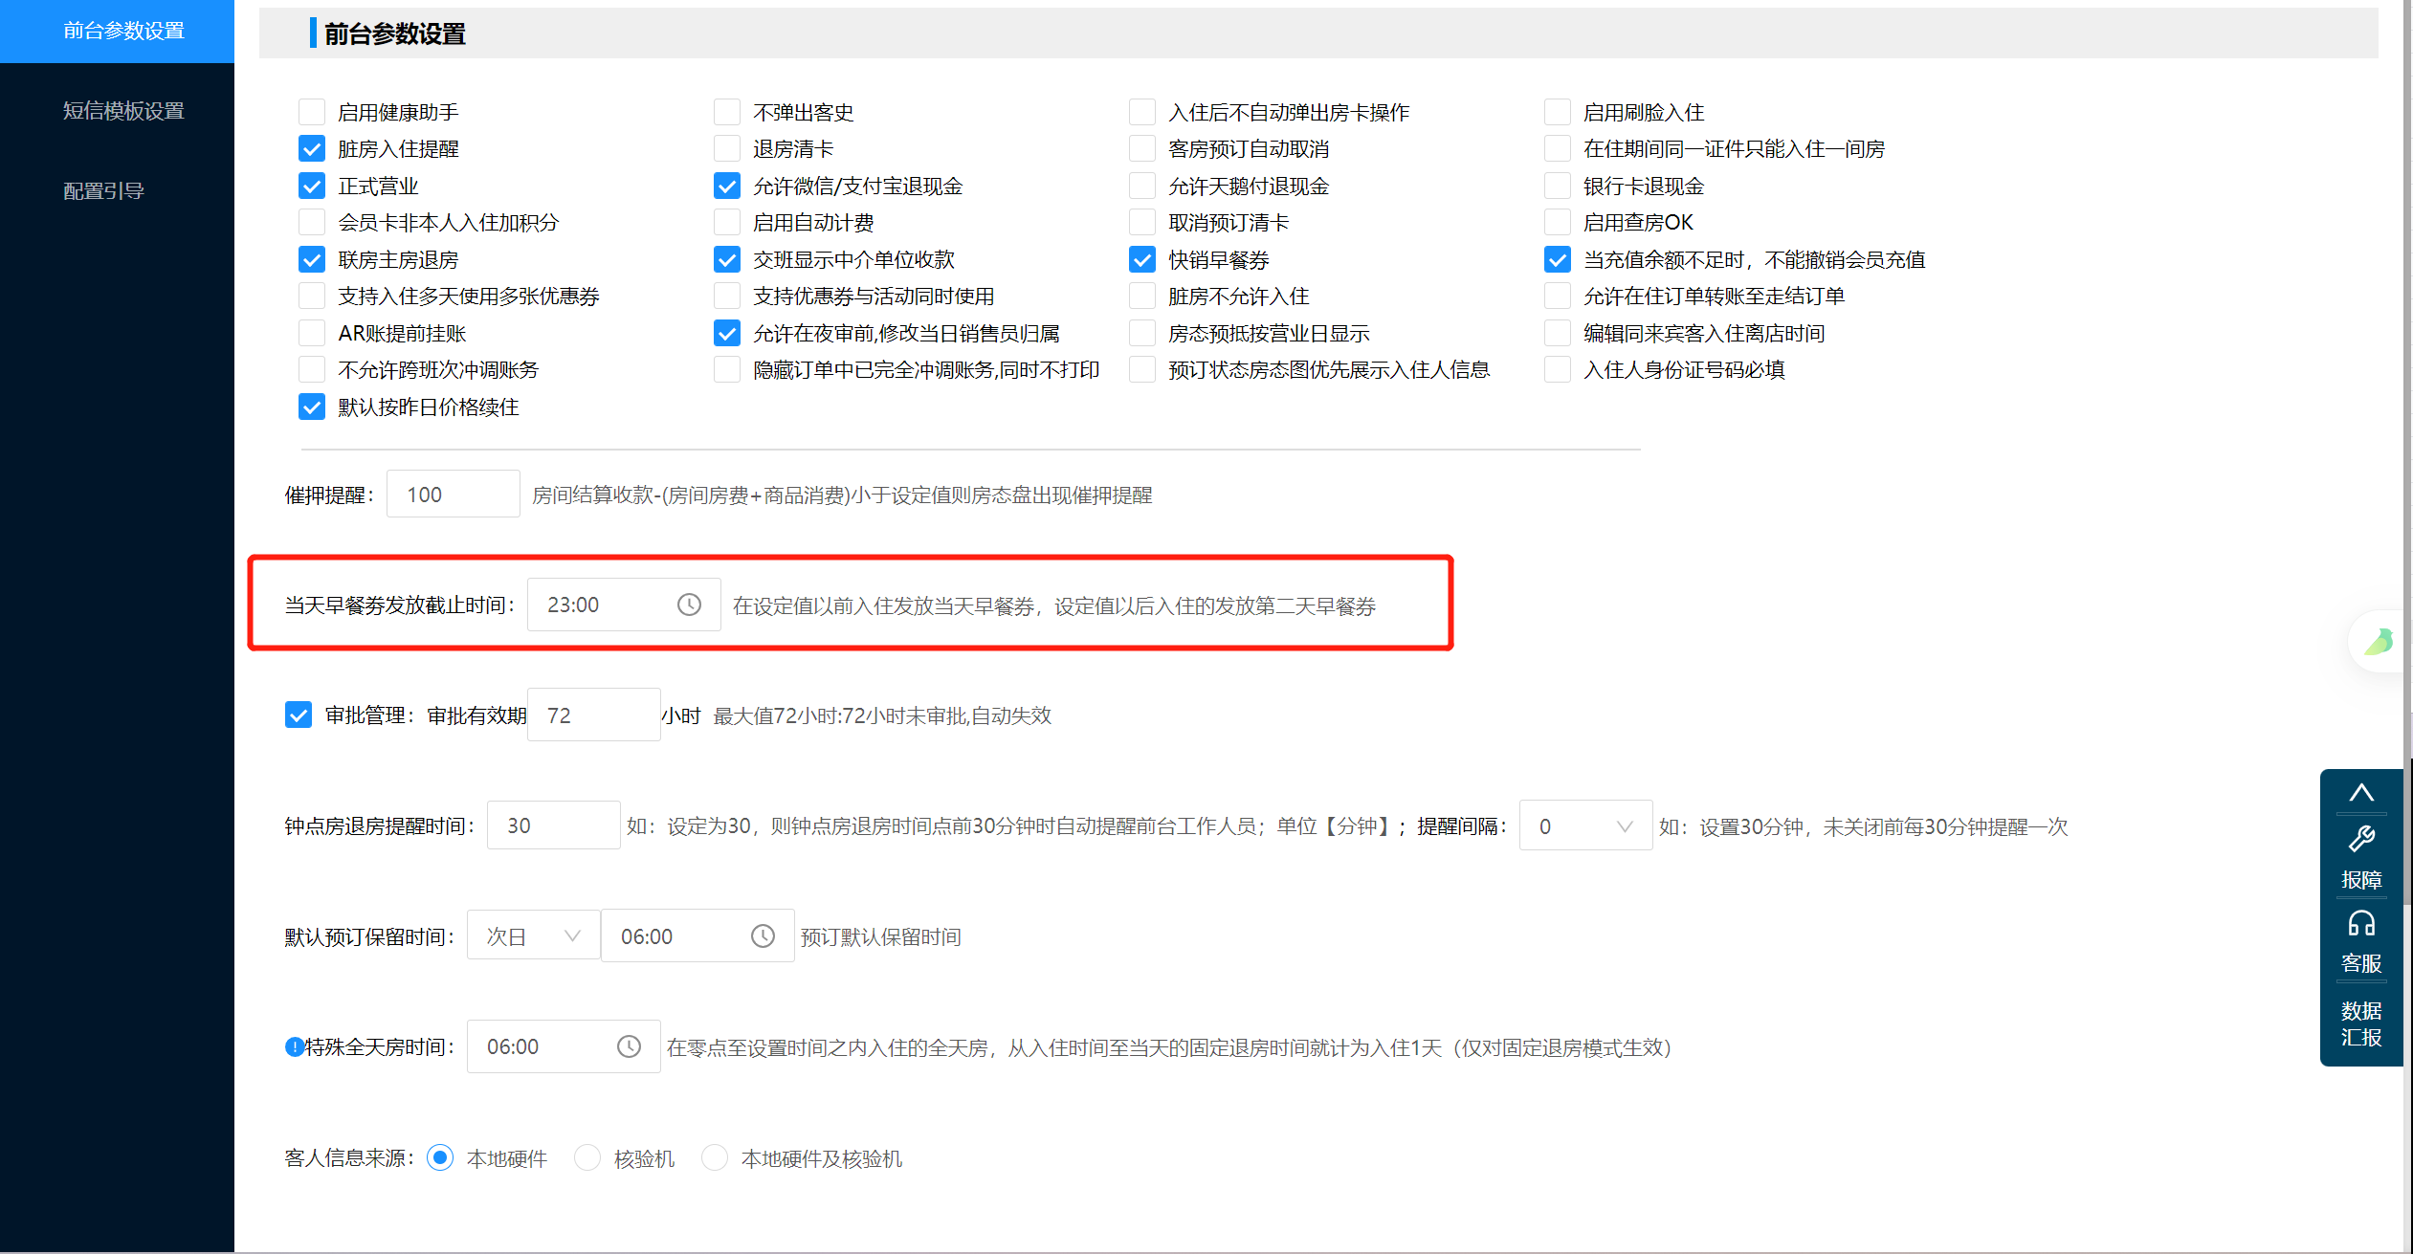Open the clock picker for special full-day room time
The height and width of the screenshot is (1254, 2413).
point(629,1046)
